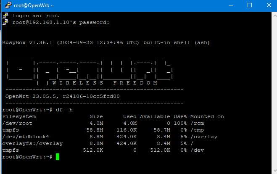Select the '/dev/root' filesystem entry
Viewport: 277px width, 174px height.
(17, 123)
